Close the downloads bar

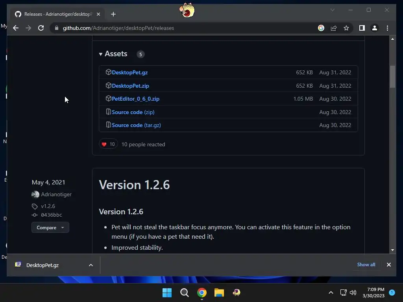388,265
